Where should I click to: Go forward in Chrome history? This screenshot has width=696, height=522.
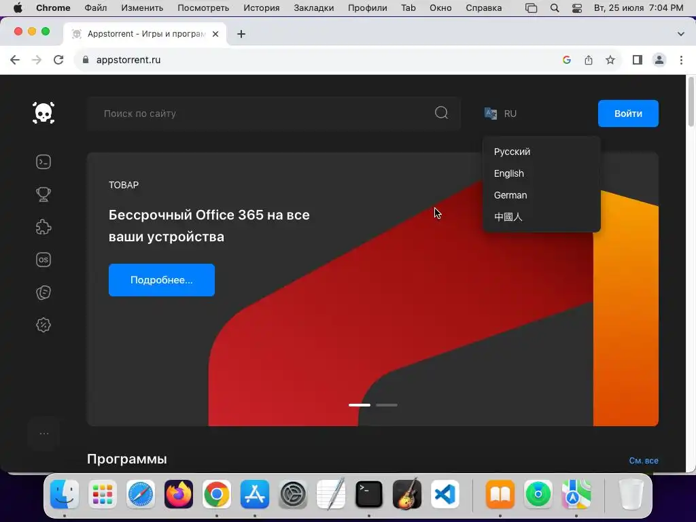37,60
